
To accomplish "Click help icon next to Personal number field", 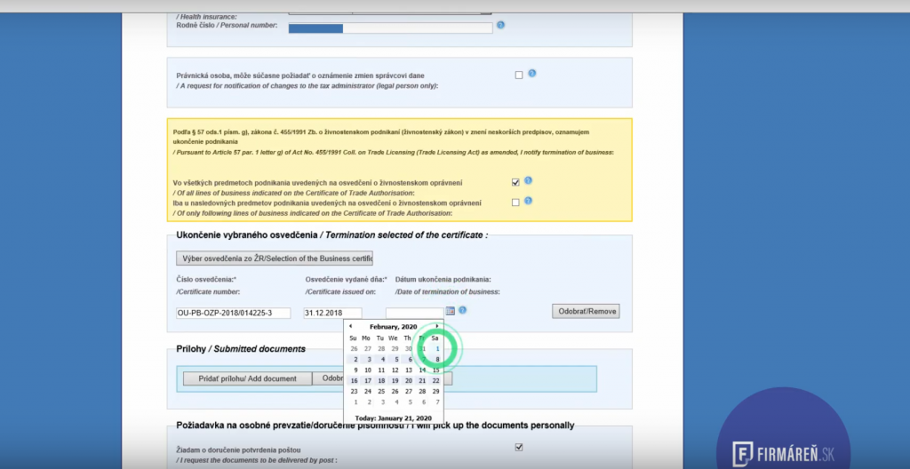I will (501, 25).
